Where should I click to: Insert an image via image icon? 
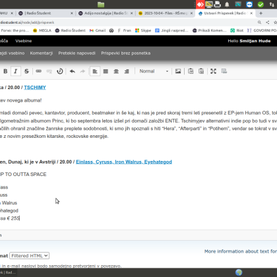[178, 71]
